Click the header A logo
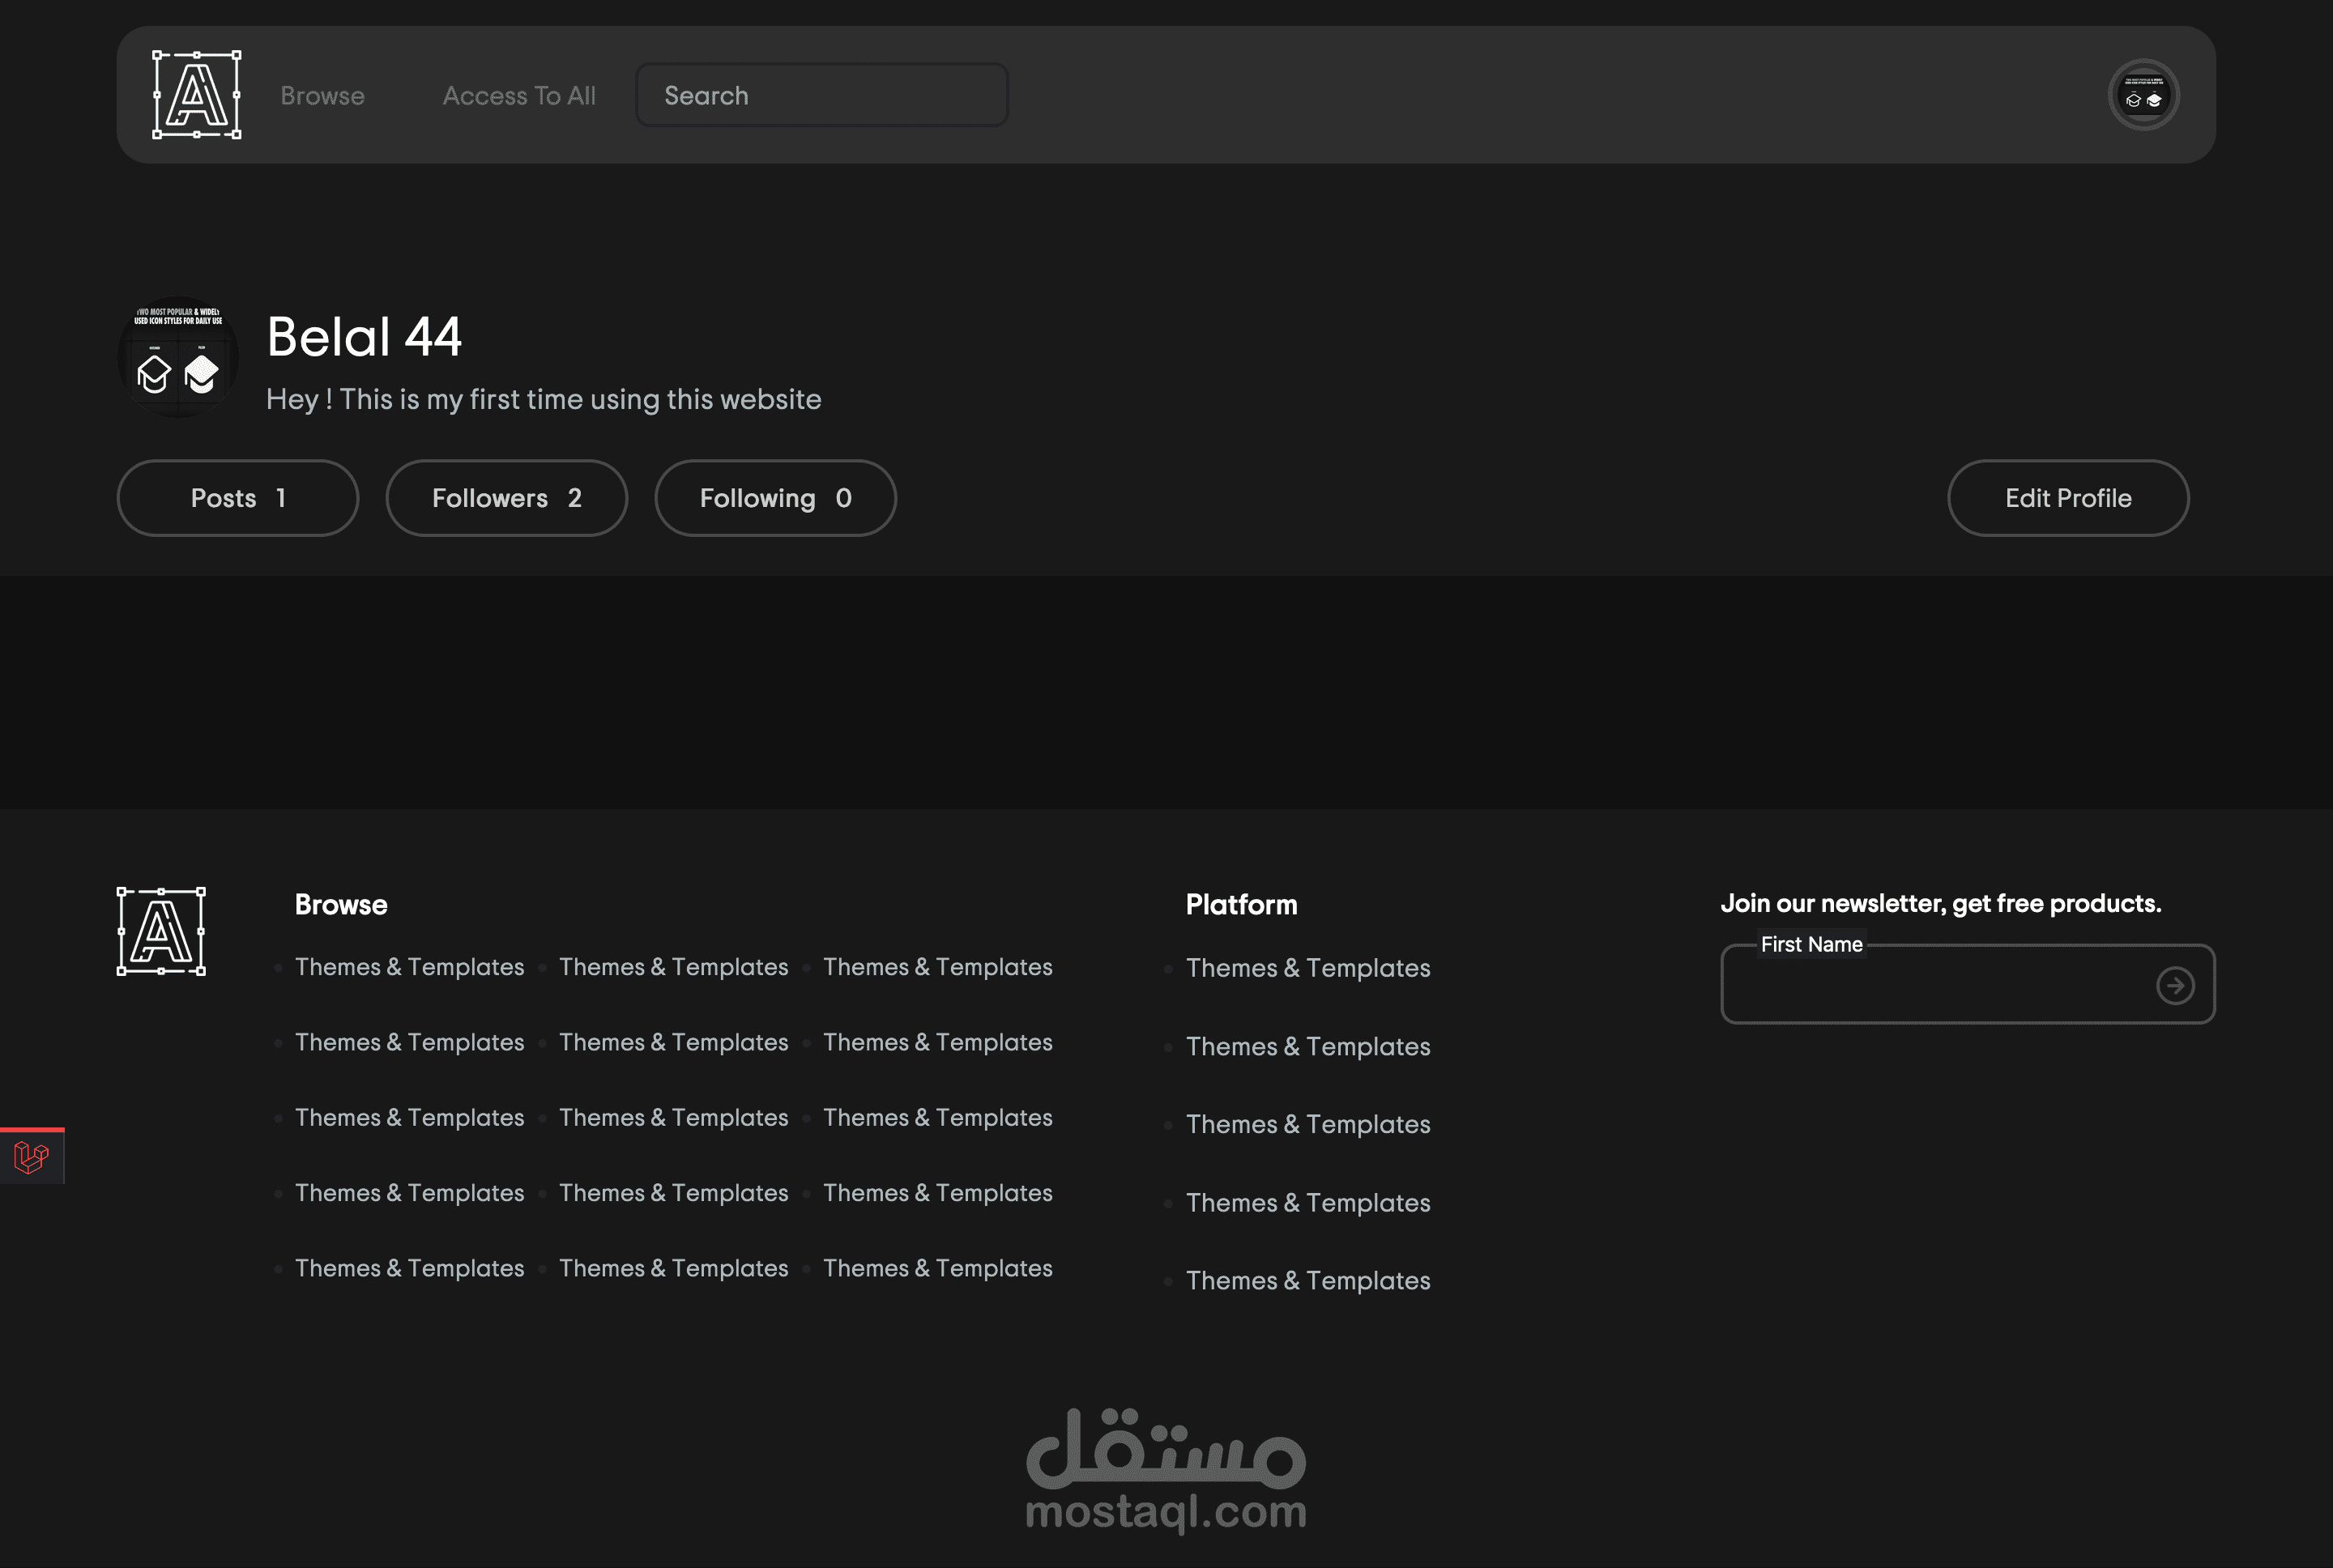Viewport: 2333px width, 1568px height. click(x=197, y=95)
